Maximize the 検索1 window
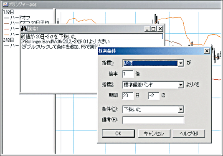The width and height of the screenshot is (223, 156). (x=154, y=29)
